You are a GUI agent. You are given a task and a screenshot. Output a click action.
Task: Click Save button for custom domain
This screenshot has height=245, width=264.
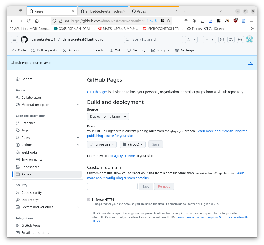click(x=146, y=187)
